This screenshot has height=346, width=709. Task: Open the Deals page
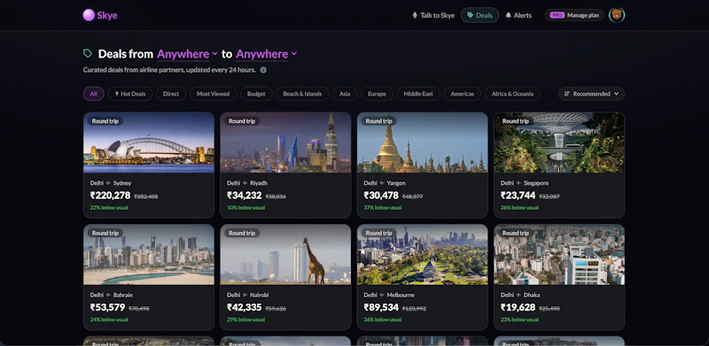click(479, 15)
